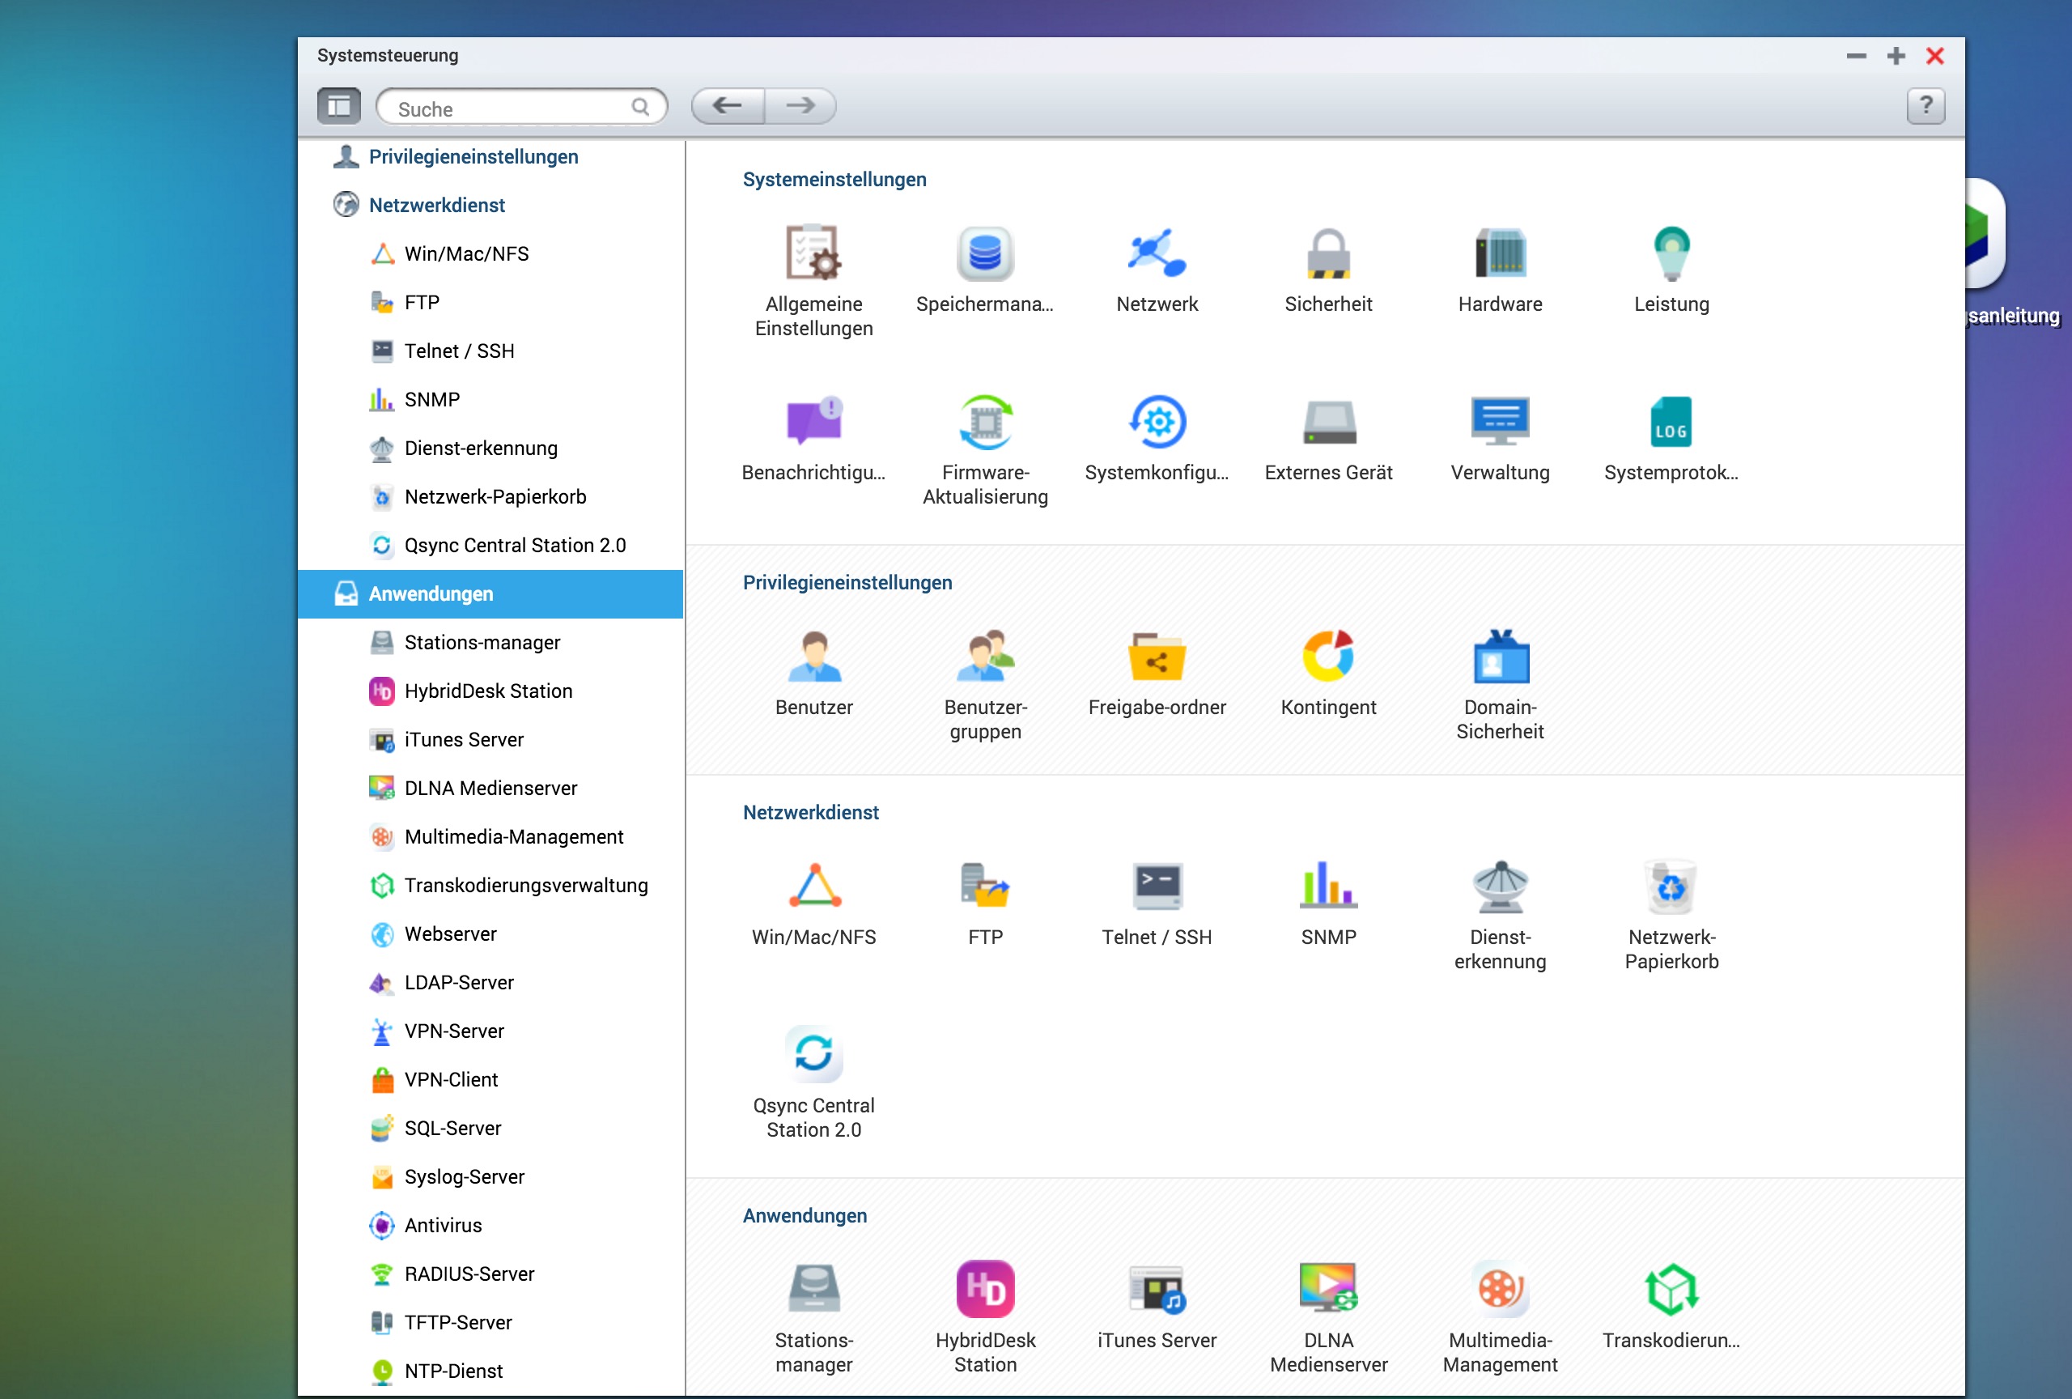This screenshot has height=1399, width=2072.
Task: Open Freigabe-ordner shared folder icon
Action: 1157,657
